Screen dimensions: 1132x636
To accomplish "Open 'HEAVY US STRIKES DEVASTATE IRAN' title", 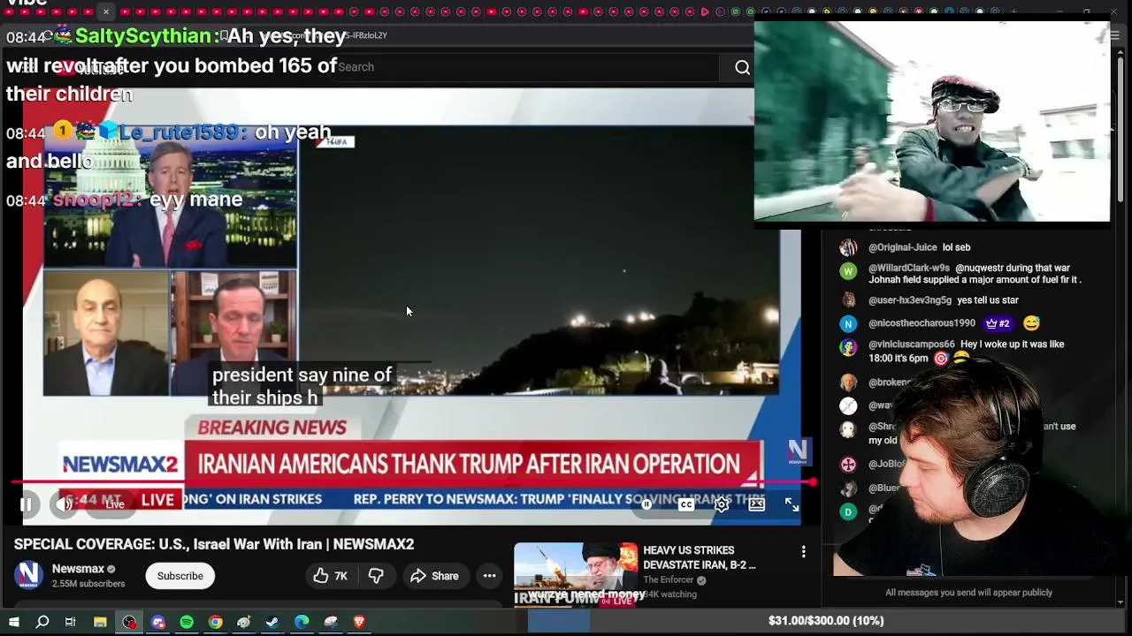I will 700,557.
